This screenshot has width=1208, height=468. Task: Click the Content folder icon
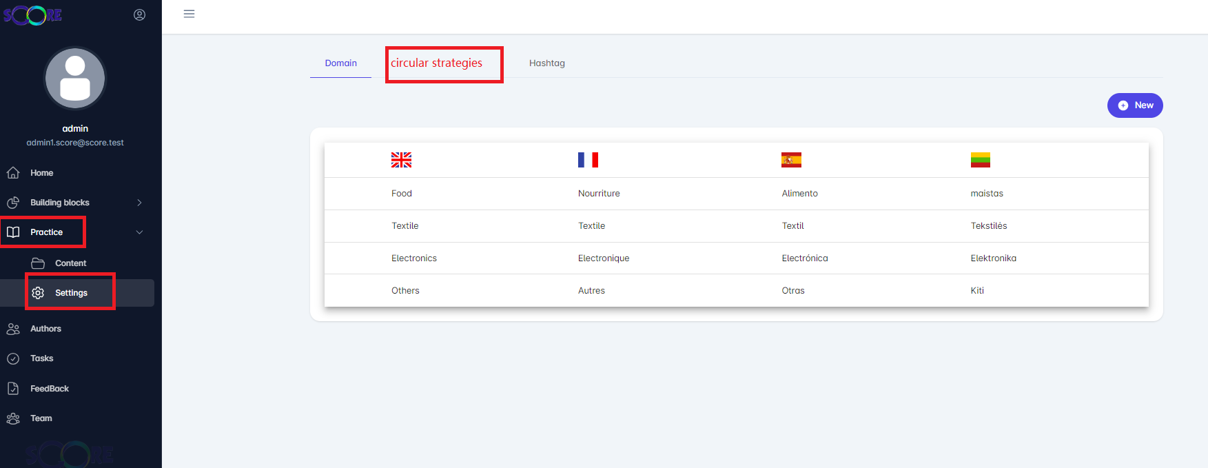click(38, 263)
